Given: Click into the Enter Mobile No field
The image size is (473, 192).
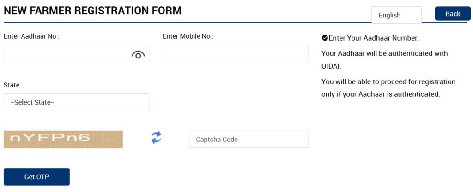Looking at the screenshot, I should click(x=235, y=53).
